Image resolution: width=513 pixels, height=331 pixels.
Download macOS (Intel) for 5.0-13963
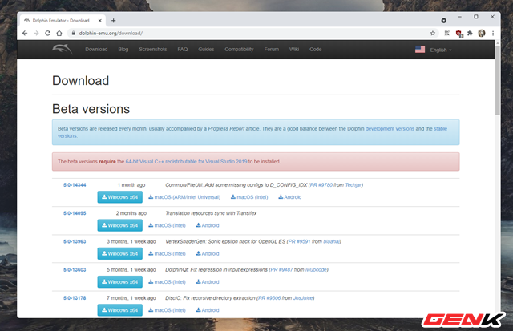point(167,253)
